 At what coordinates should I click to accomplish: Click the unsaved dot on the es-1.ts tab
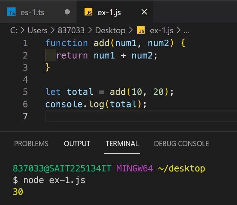coord(67,12)
